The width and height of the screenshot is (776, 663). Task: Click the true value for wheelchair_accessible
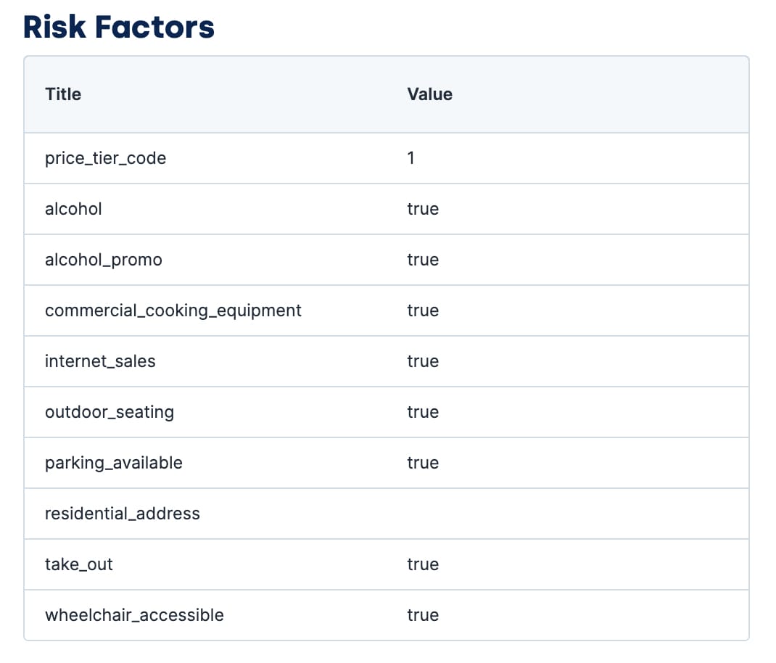(x=423, y=615)
